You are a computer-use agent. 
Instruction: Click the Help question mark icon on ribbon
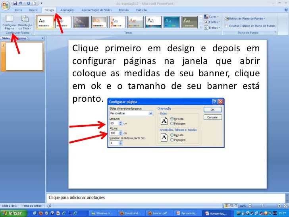(x=286, y=10)
